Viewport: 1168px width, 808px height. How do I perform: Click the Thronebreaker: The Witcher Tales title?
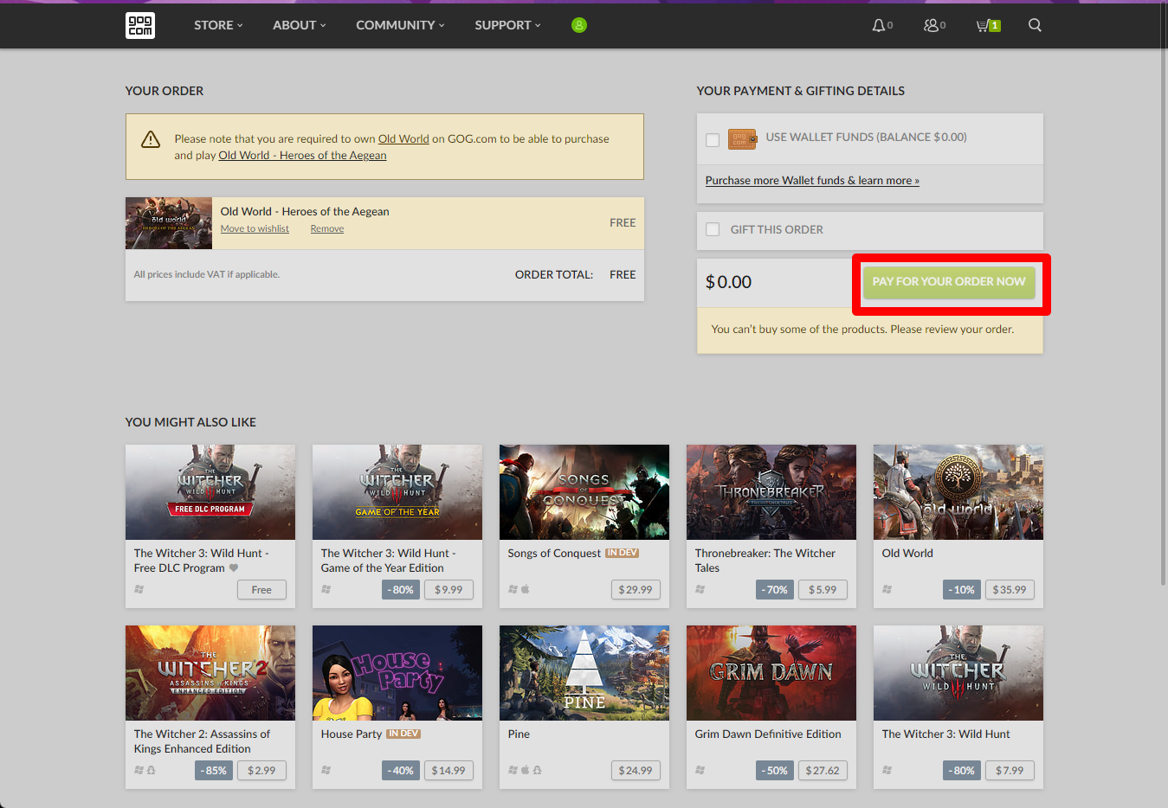pyautogui.click(x=765, y=561)
